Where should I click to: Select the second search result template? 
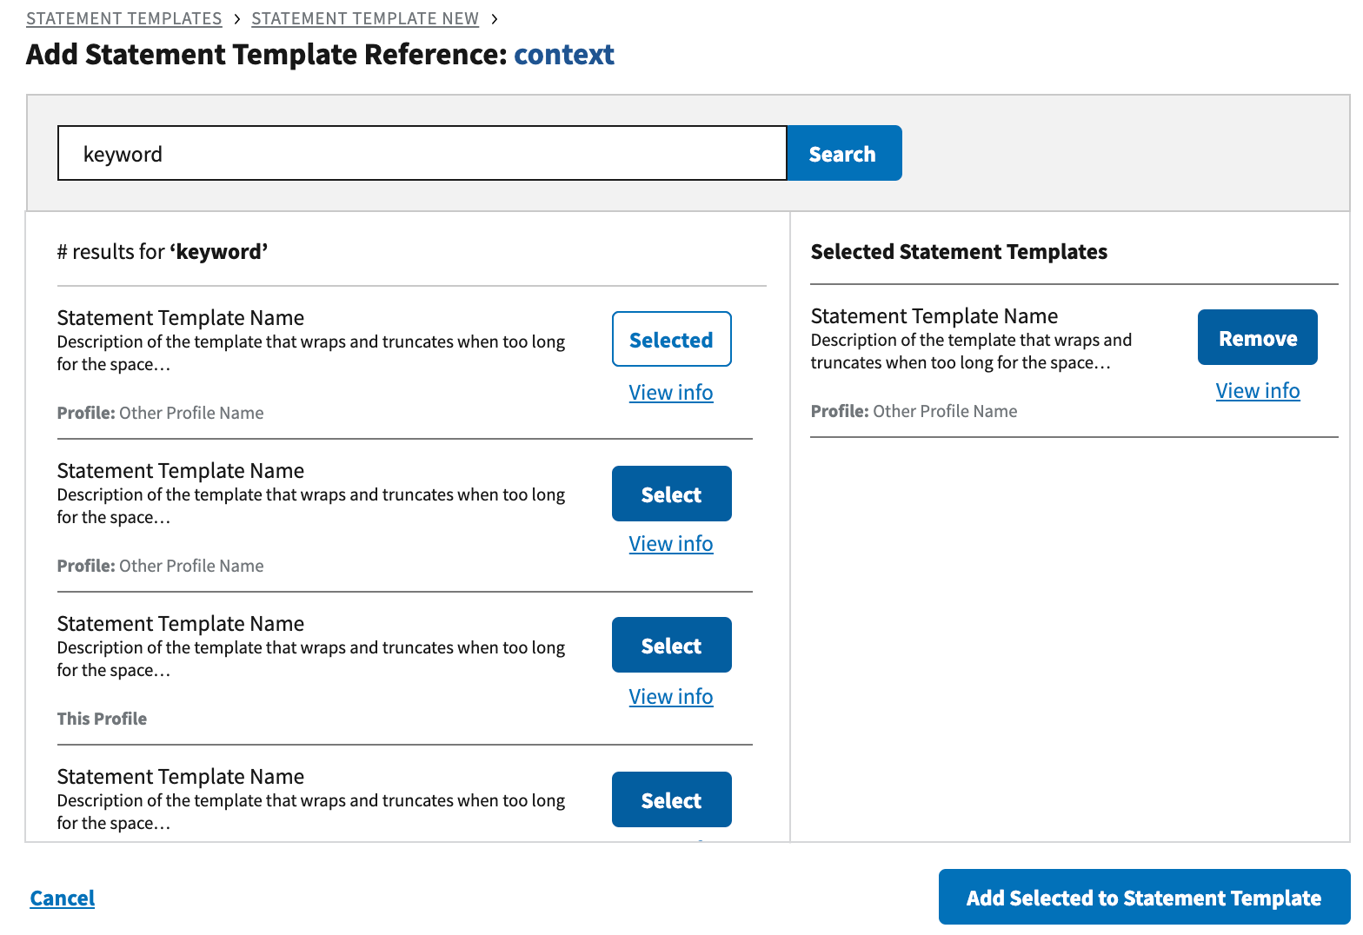[671, 494]
